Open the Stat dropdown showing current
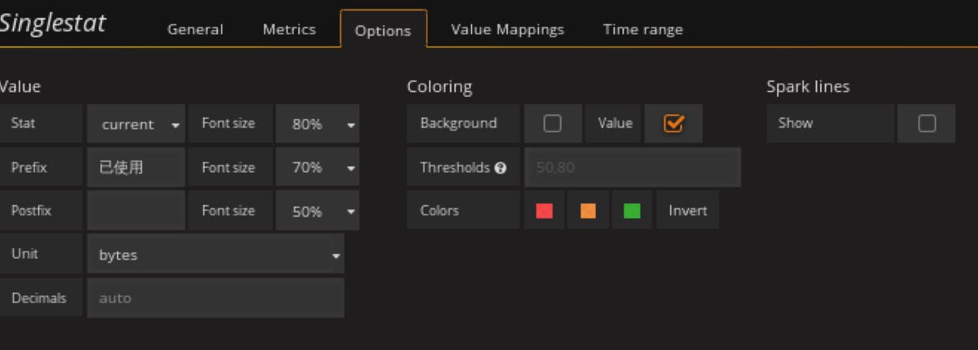 [136, 125]
